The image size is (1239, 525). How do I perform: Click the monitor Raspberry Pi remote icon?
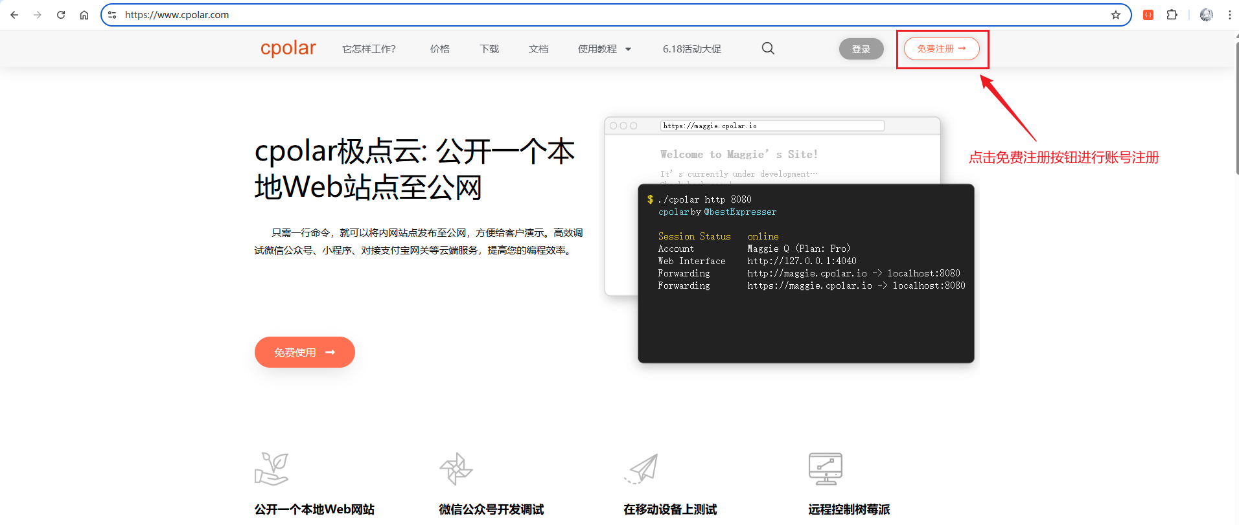(x=825, y=469)
